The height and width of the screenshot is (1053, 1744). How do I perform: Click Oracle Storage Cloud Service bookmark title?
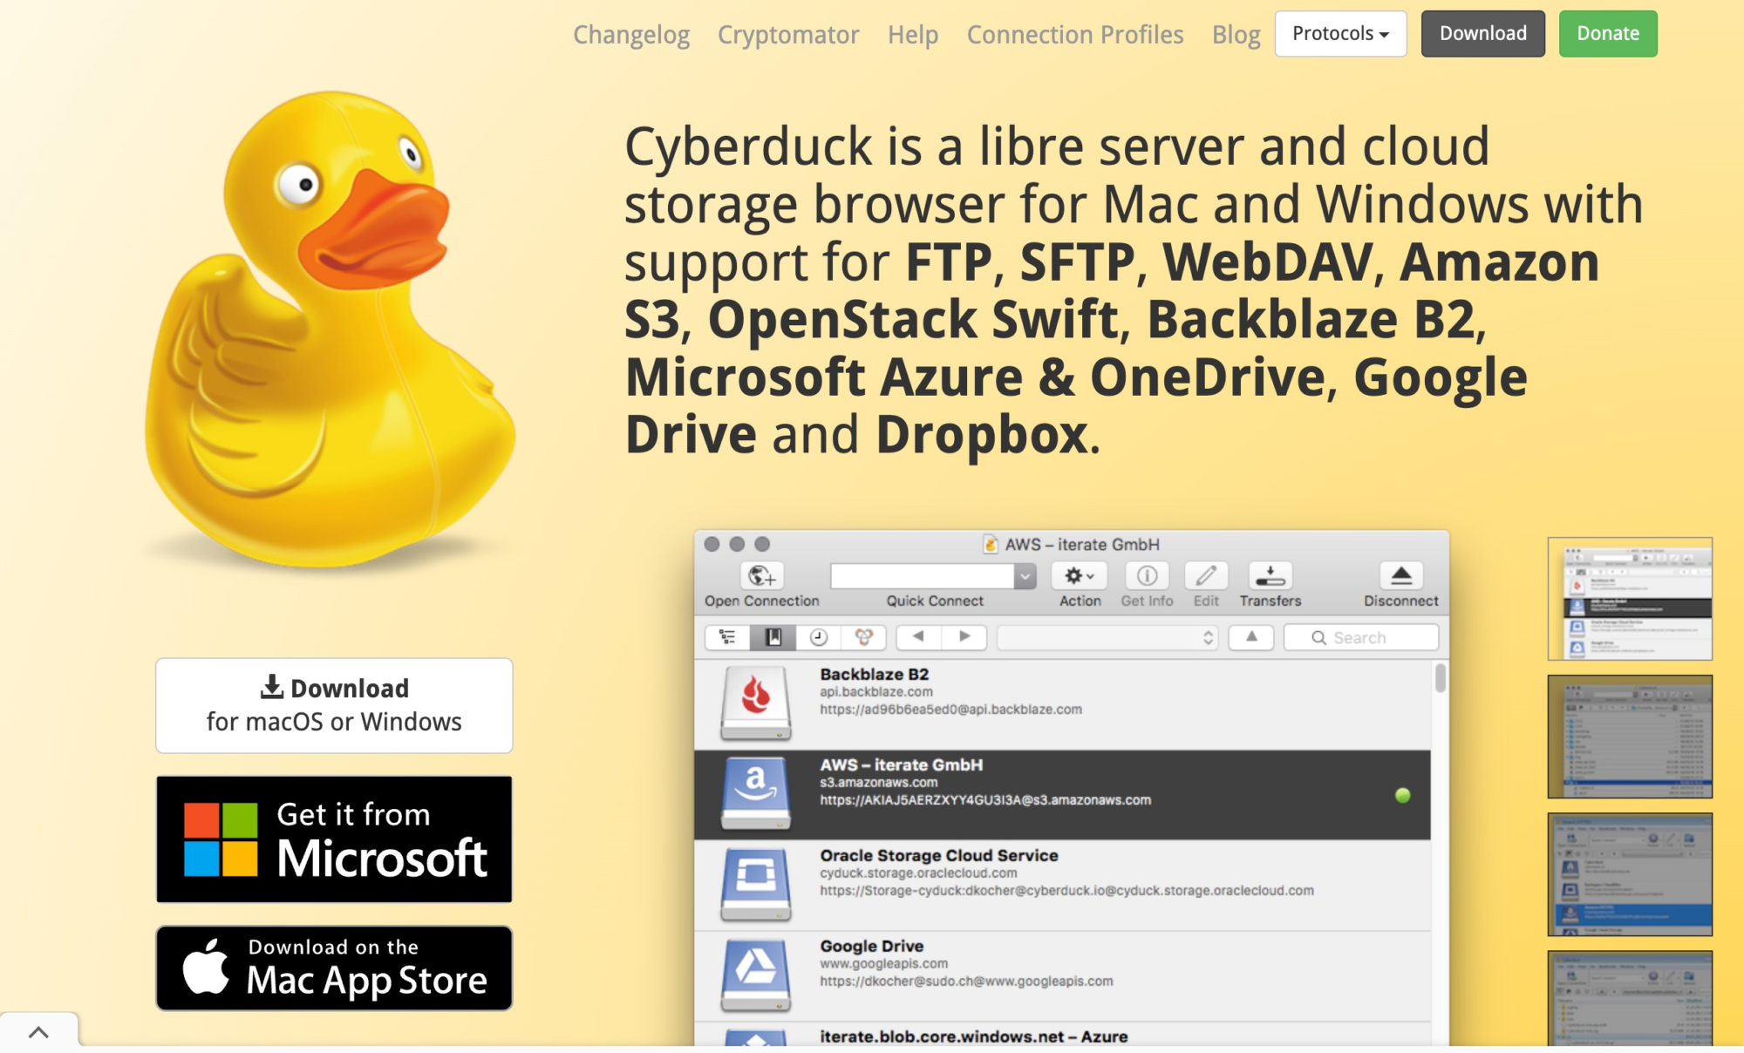[x=939, y=855]
